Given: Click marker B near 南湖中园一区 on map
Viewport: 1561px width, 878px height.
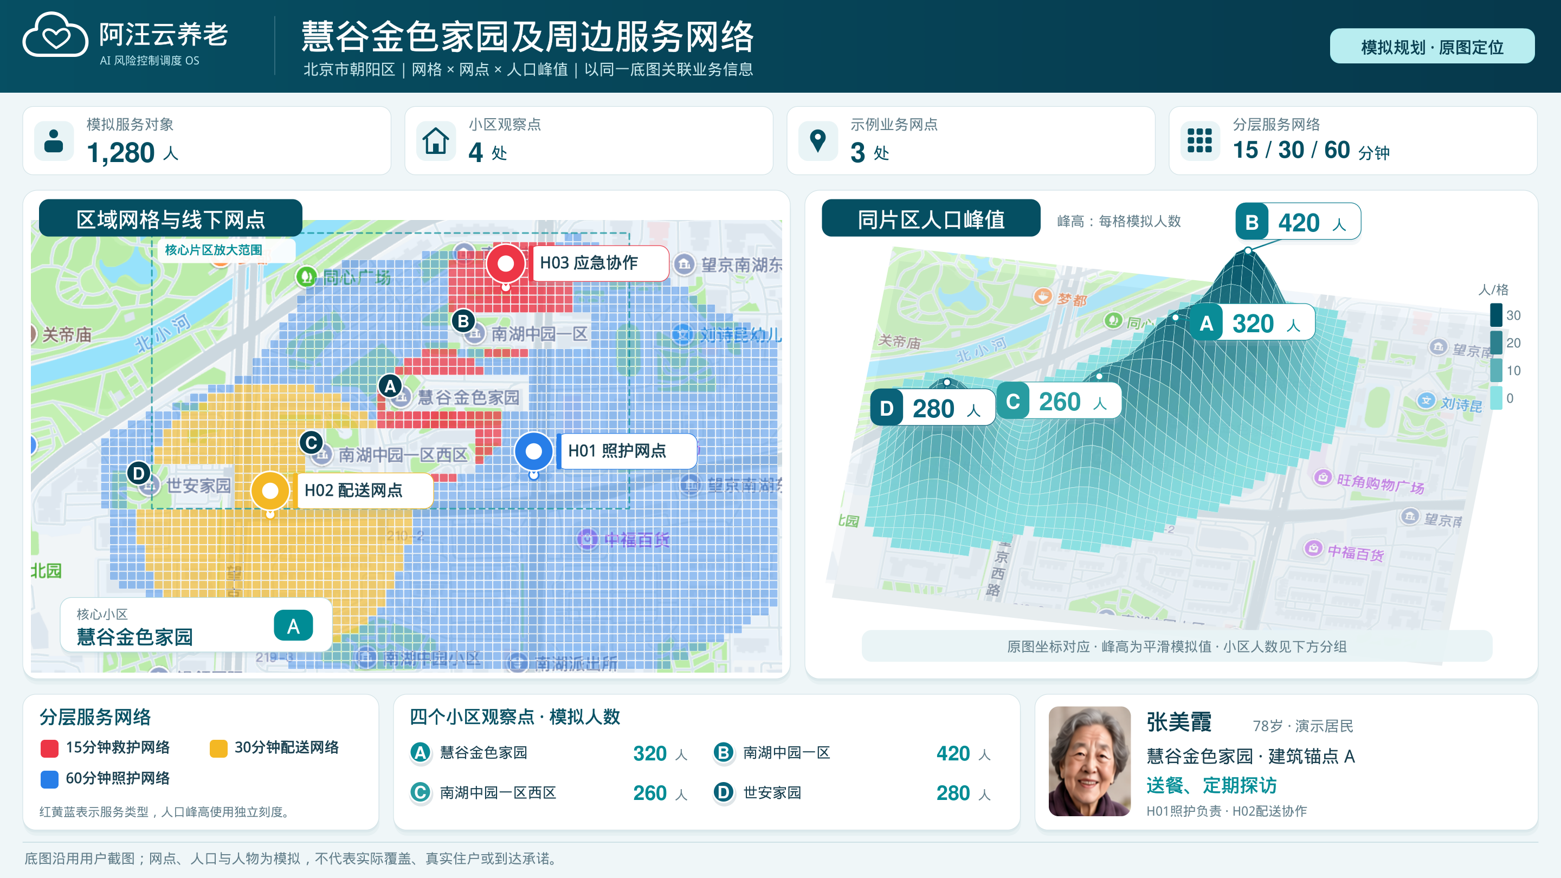Looking at the screenshot, I should click(x=463, y=320).
